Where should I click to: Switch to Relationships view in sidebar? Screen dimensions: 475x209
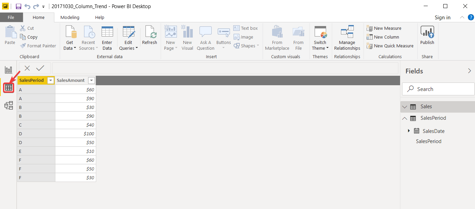[x=8, y=105]
